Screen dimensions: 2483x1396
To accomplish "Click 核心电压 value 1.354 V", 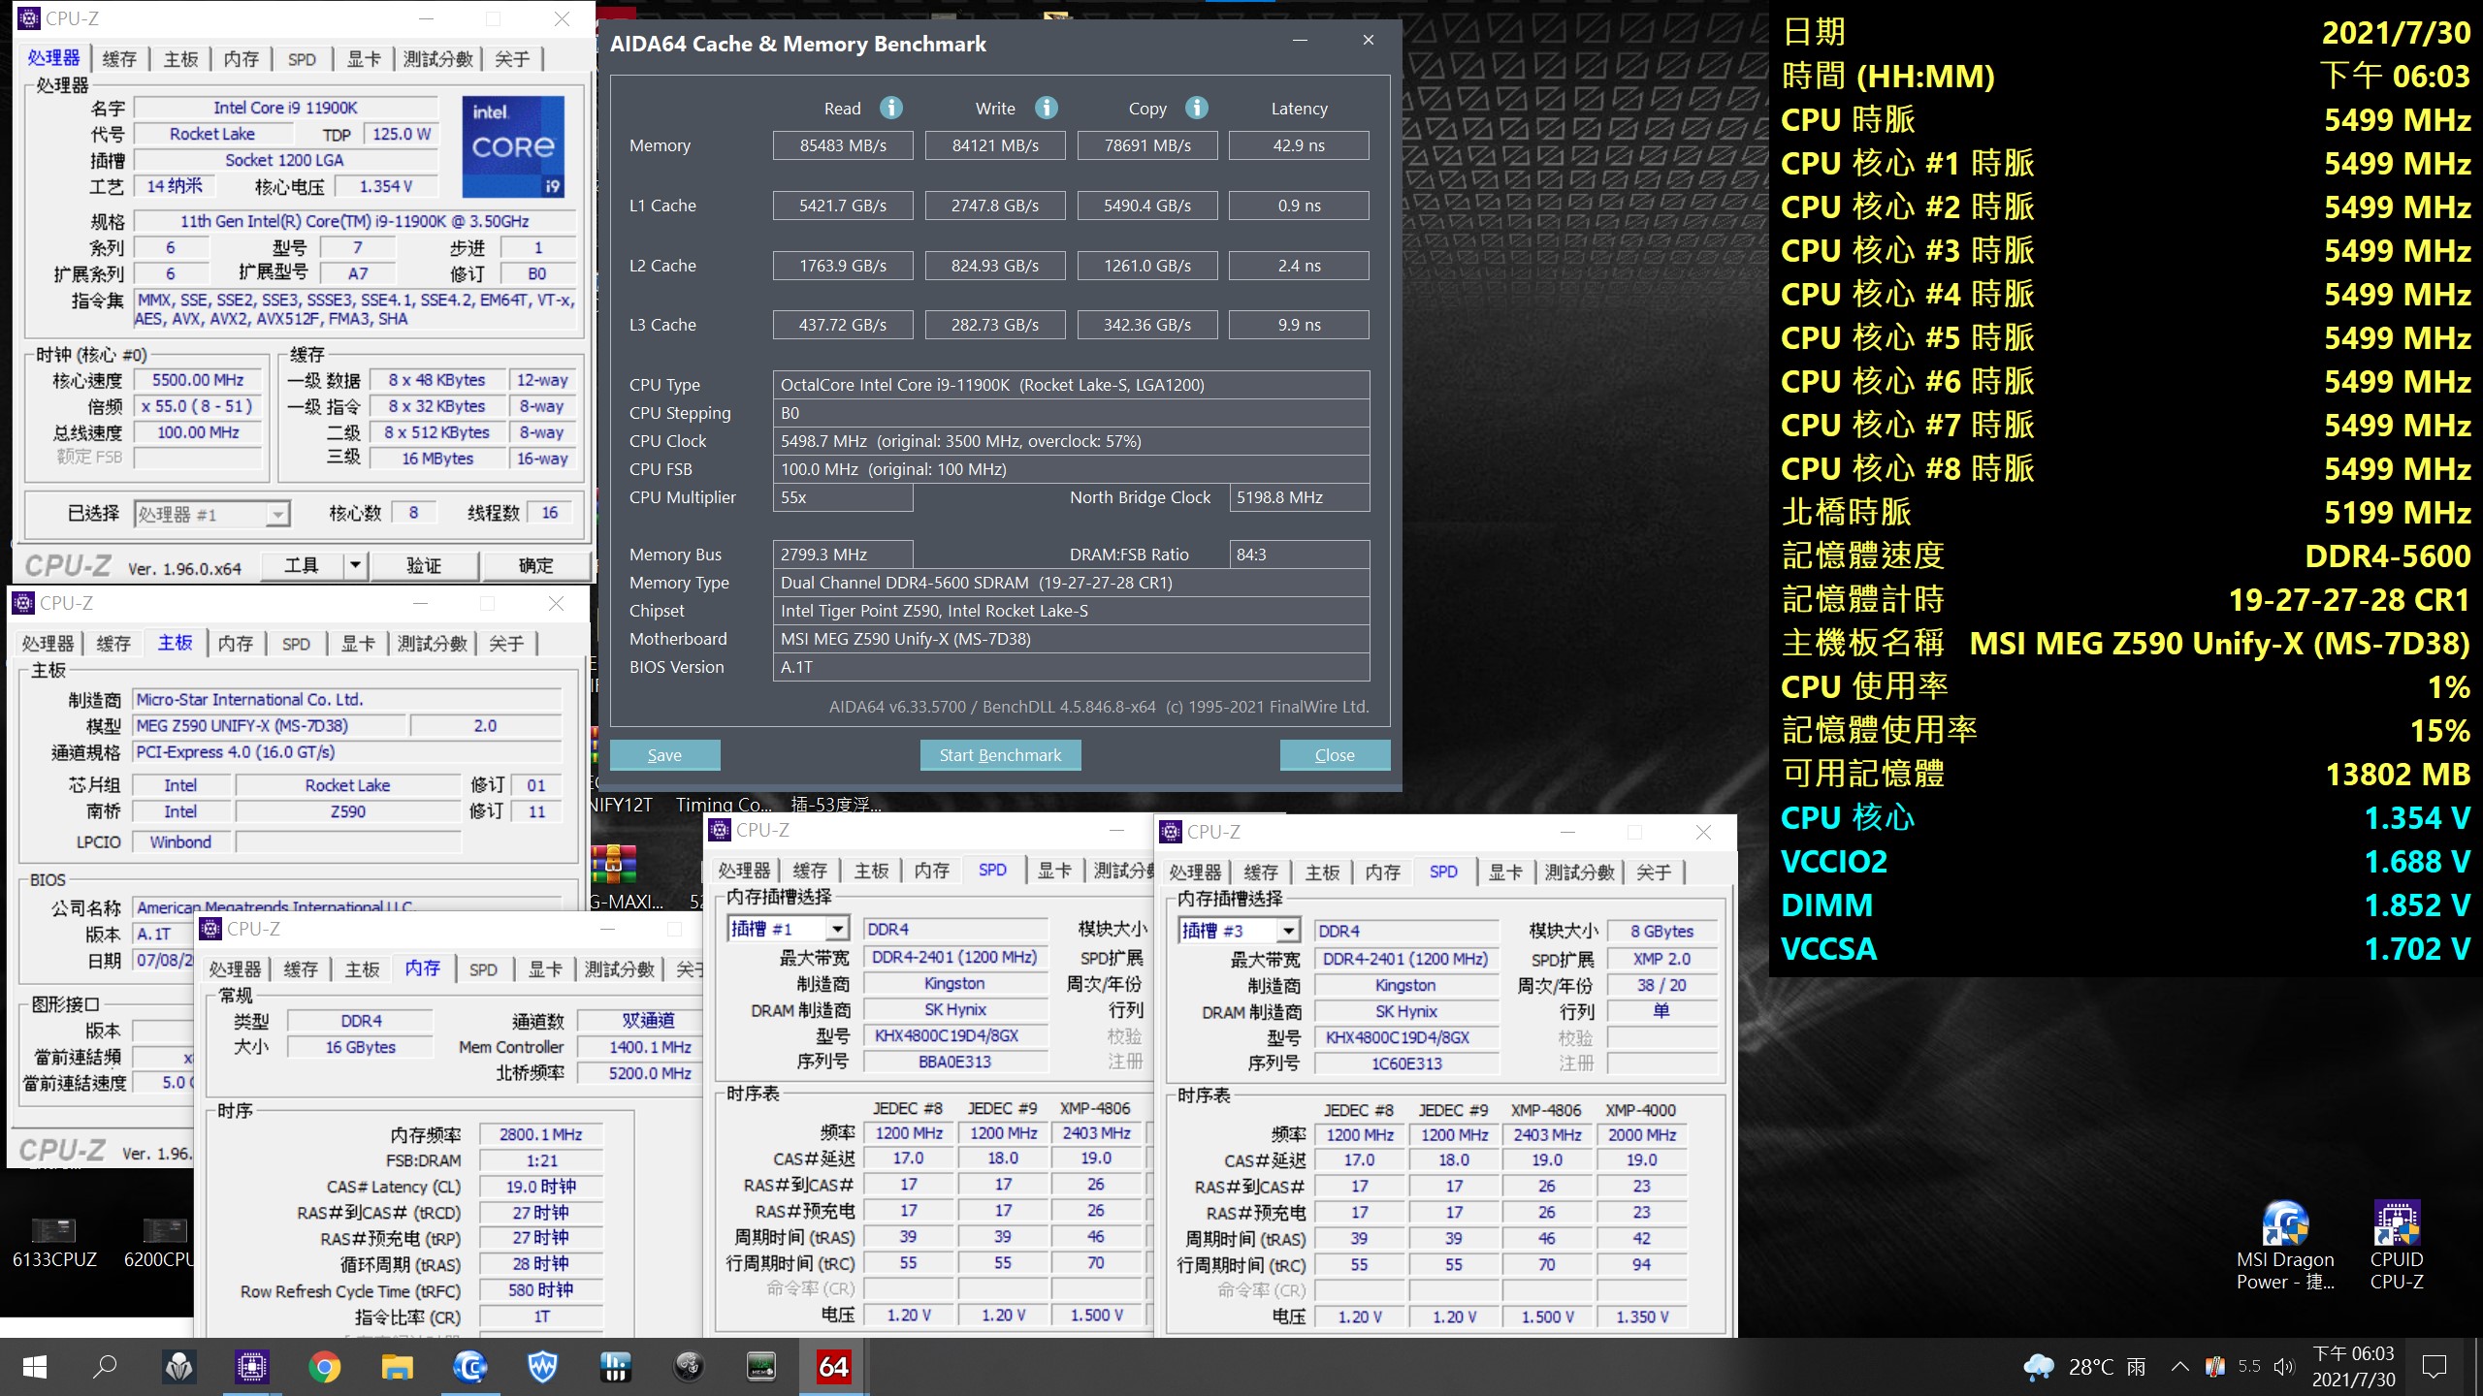I will click(x=386, y=186).
